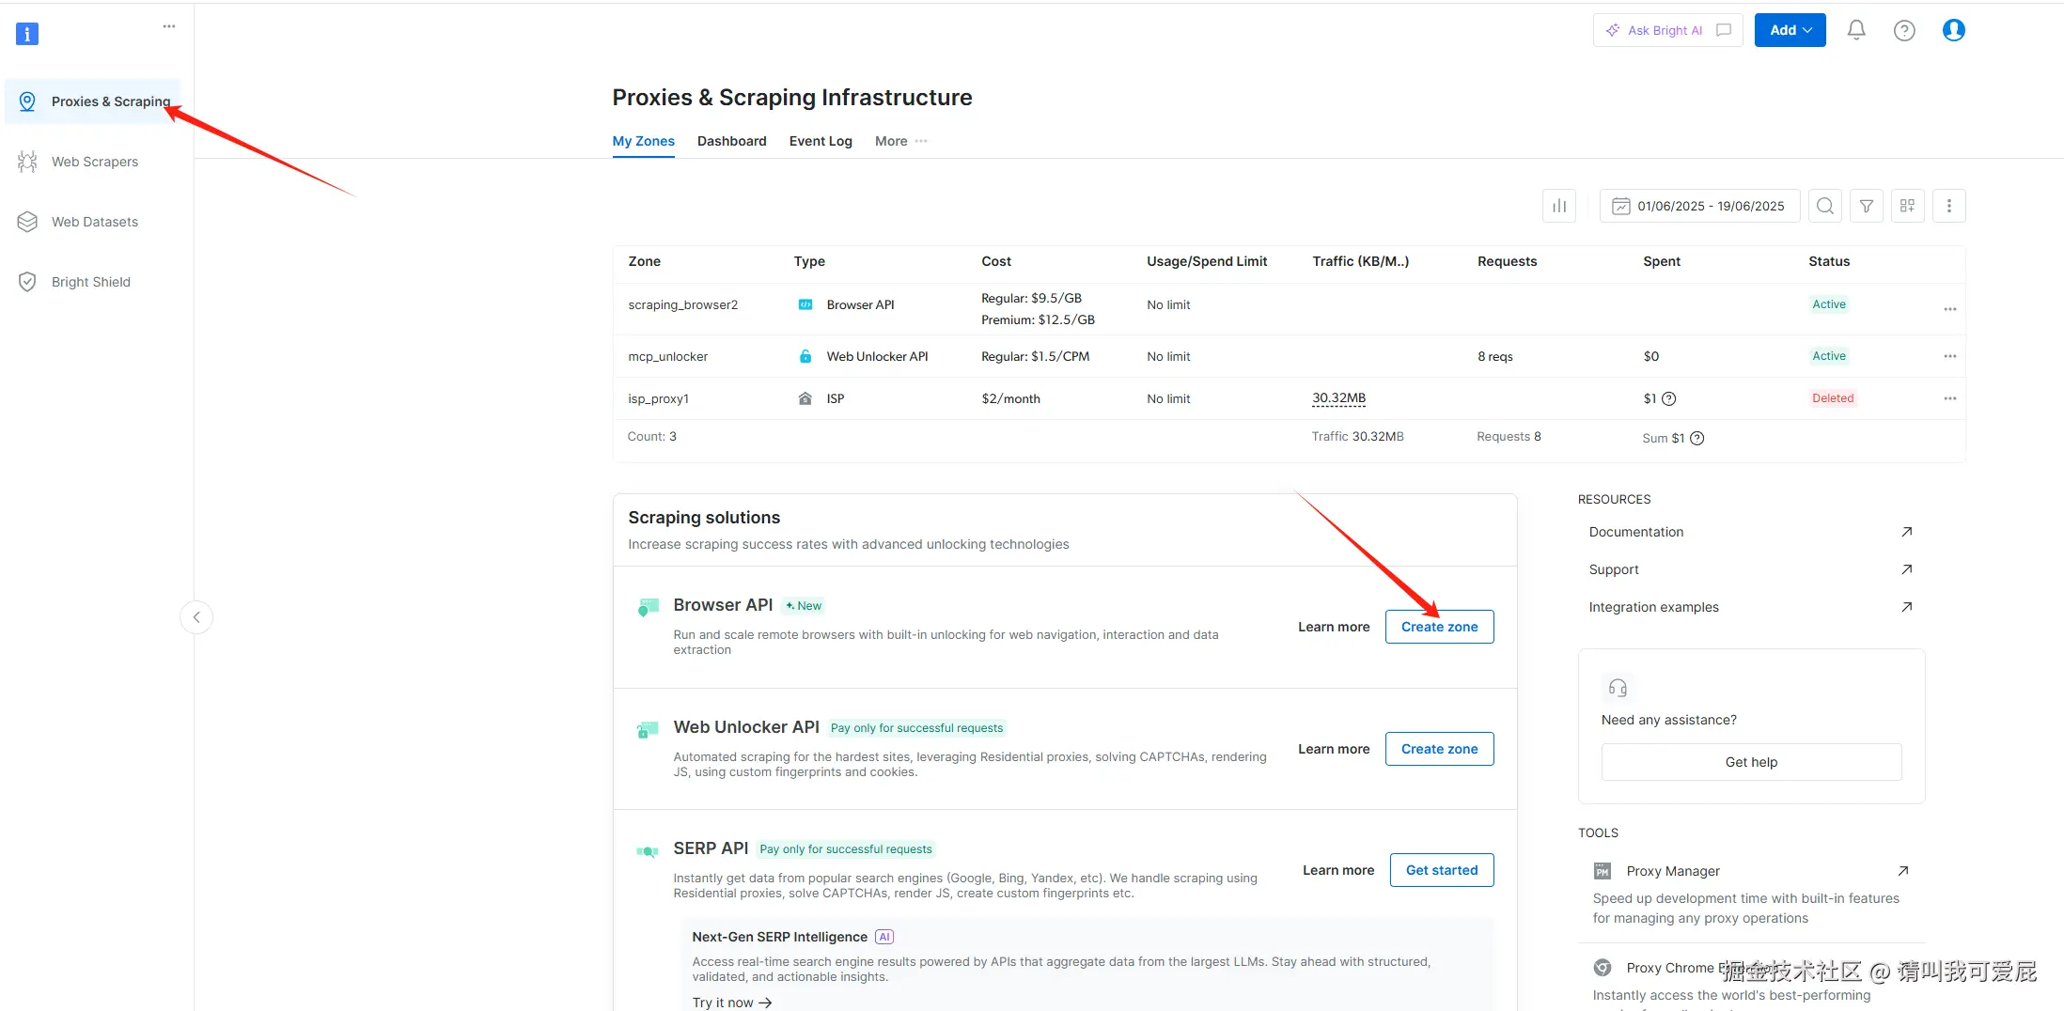Open the date range picker

click(x=1699, y=206)
